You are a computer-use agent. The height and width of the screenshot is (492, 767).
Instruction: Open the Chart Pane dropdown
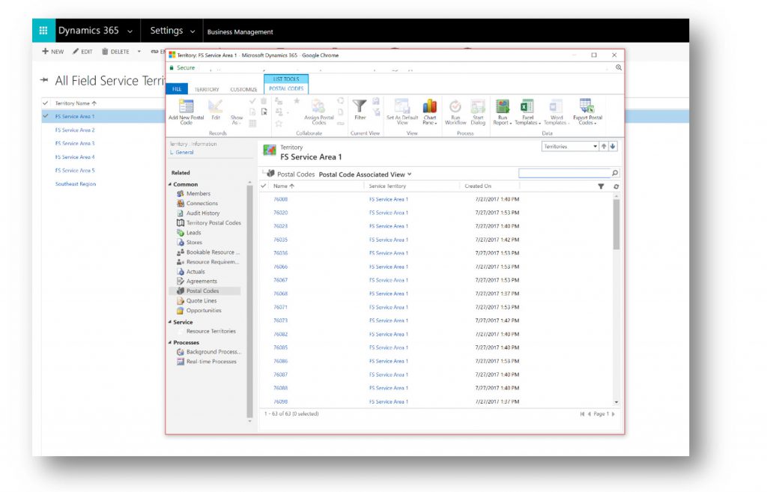pos(429,112)
